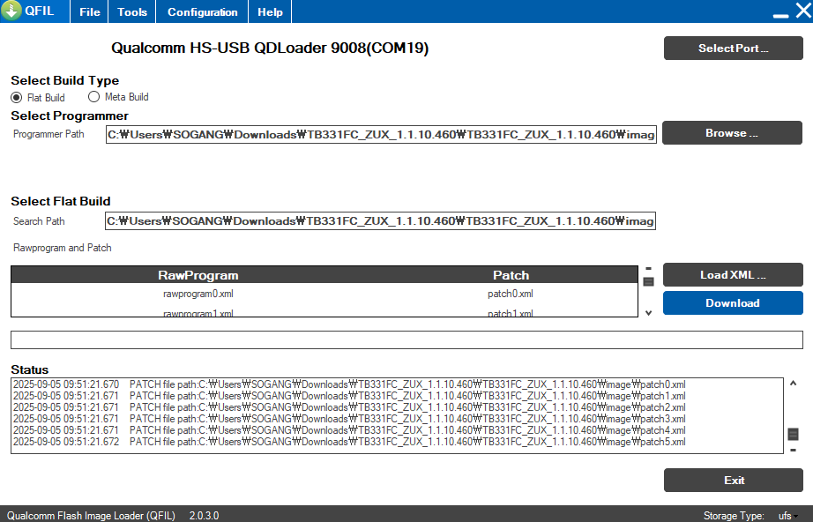This screenshot has height=522, width=813.
Task: Click Browse to choose programmer file
Action: click(732, 132)
